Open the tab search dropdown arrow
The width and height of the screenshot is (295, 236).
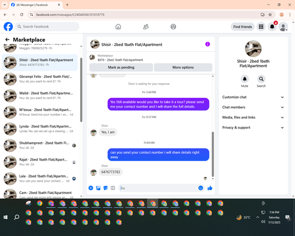click(x=5, y=5)
